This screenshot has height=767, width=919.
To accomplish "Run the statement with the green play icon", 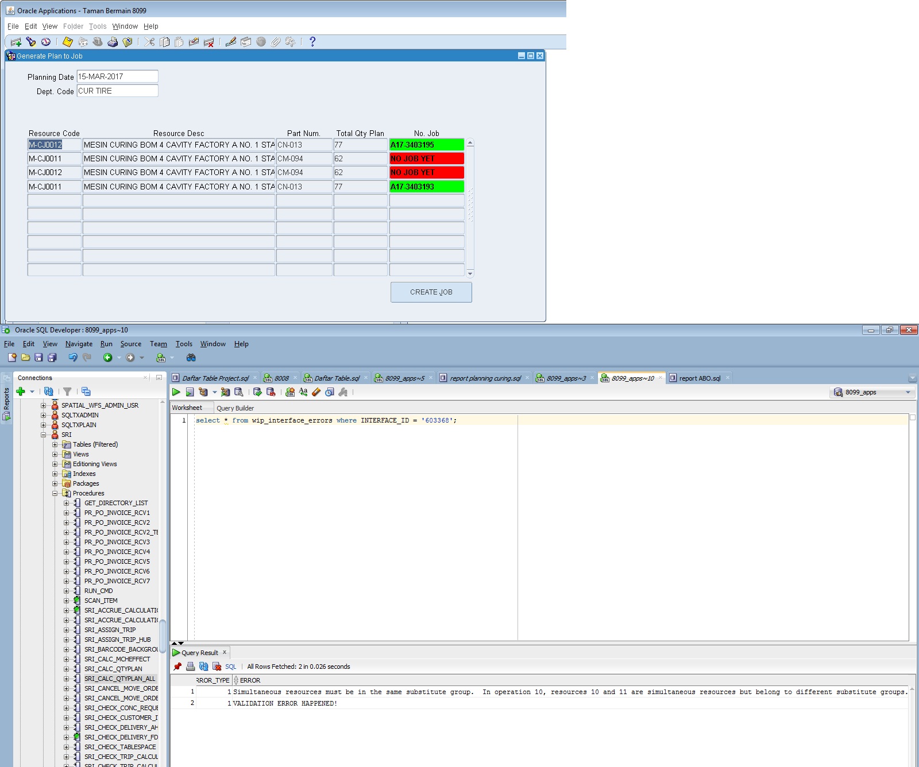I will [176, 392].
